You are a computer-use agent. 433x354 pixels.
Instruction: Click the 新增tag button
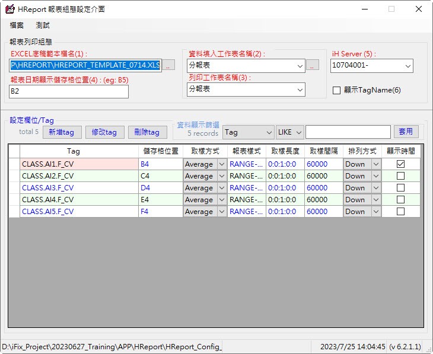pyautogui.click(x=62, y=132)
